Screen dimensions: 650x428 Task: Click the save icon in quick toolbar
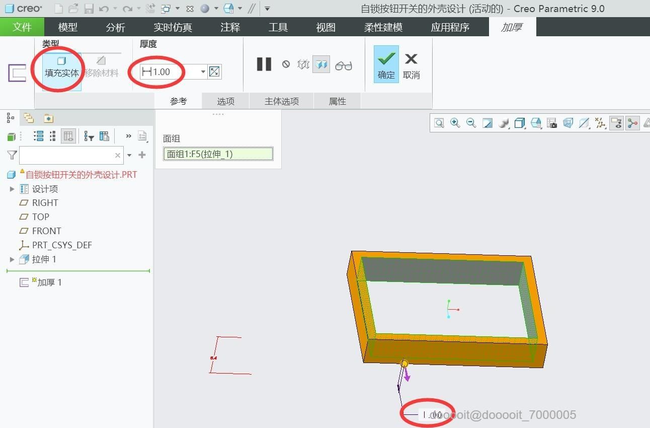89,9
